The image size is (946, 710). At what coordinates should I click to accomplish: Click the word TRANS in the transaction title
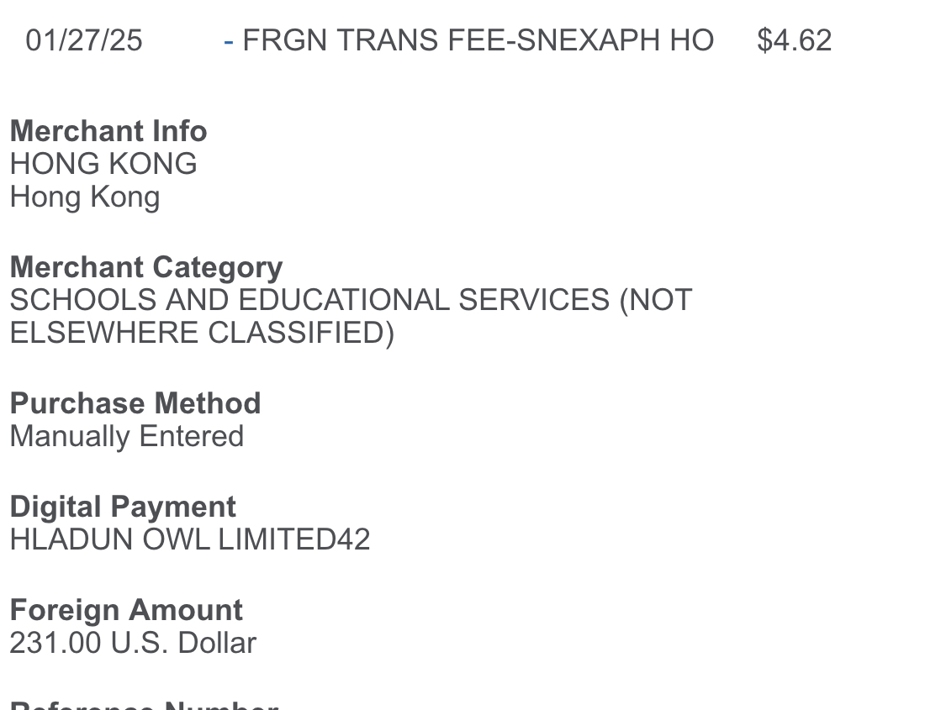tap(388, 41)
